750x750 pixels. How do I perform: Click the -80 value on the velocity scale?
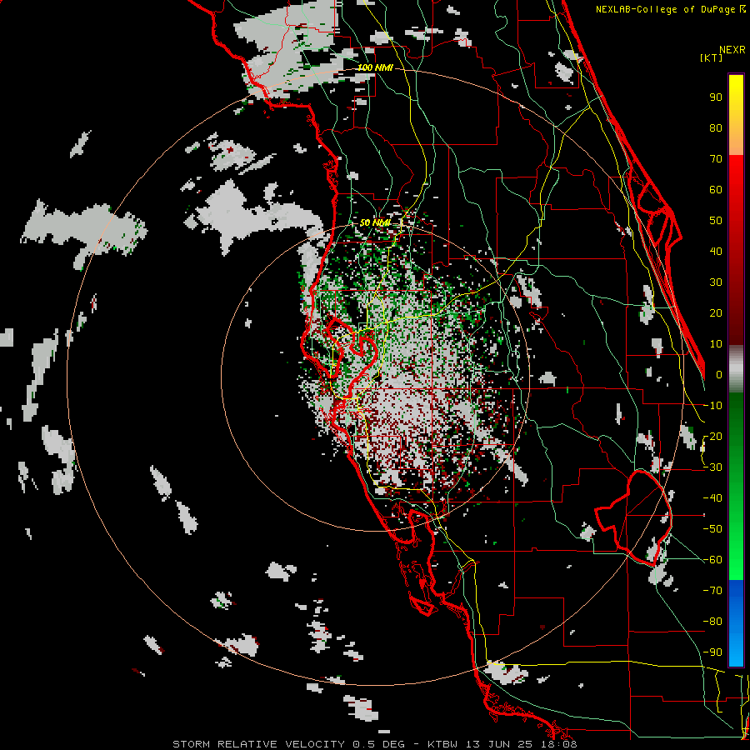click(712, 622)
